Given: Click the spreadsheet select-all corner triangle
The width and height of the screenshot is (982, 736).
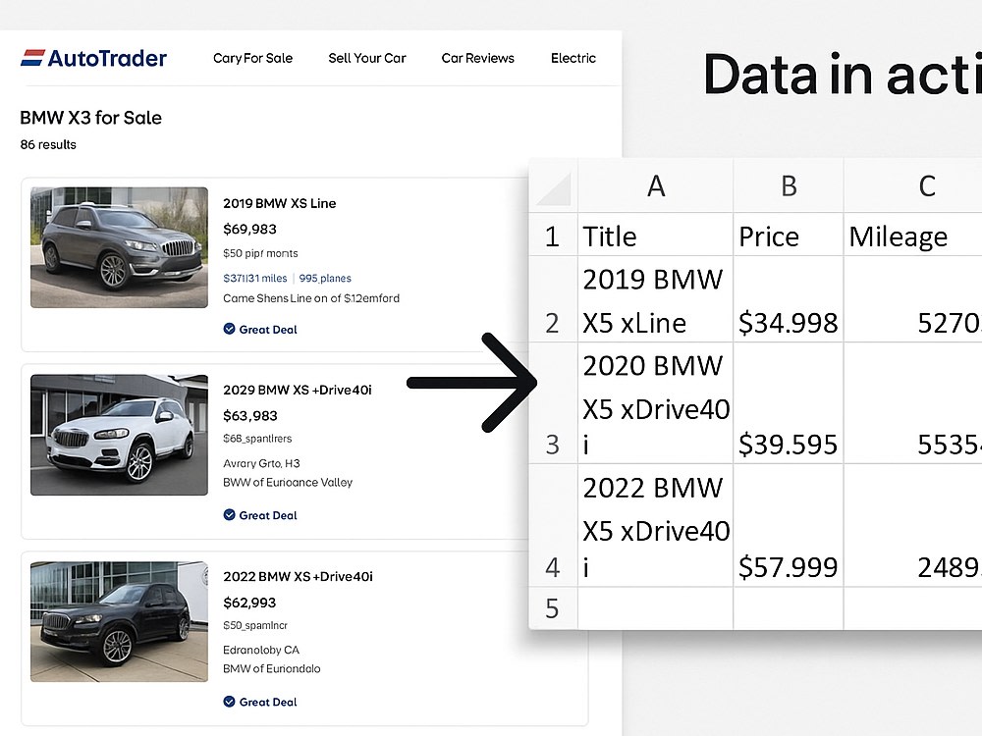Looking at the screenshot, I should click(x=554, y=188).
